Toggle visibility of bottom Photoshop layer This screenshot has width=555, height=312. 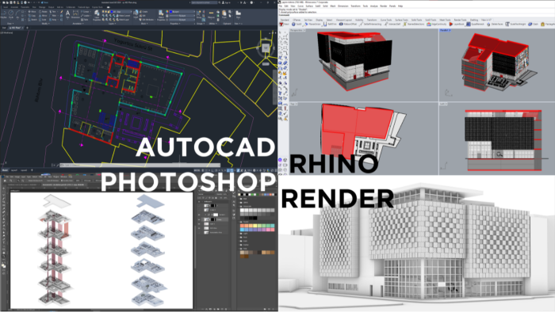[x=199, y=233]
